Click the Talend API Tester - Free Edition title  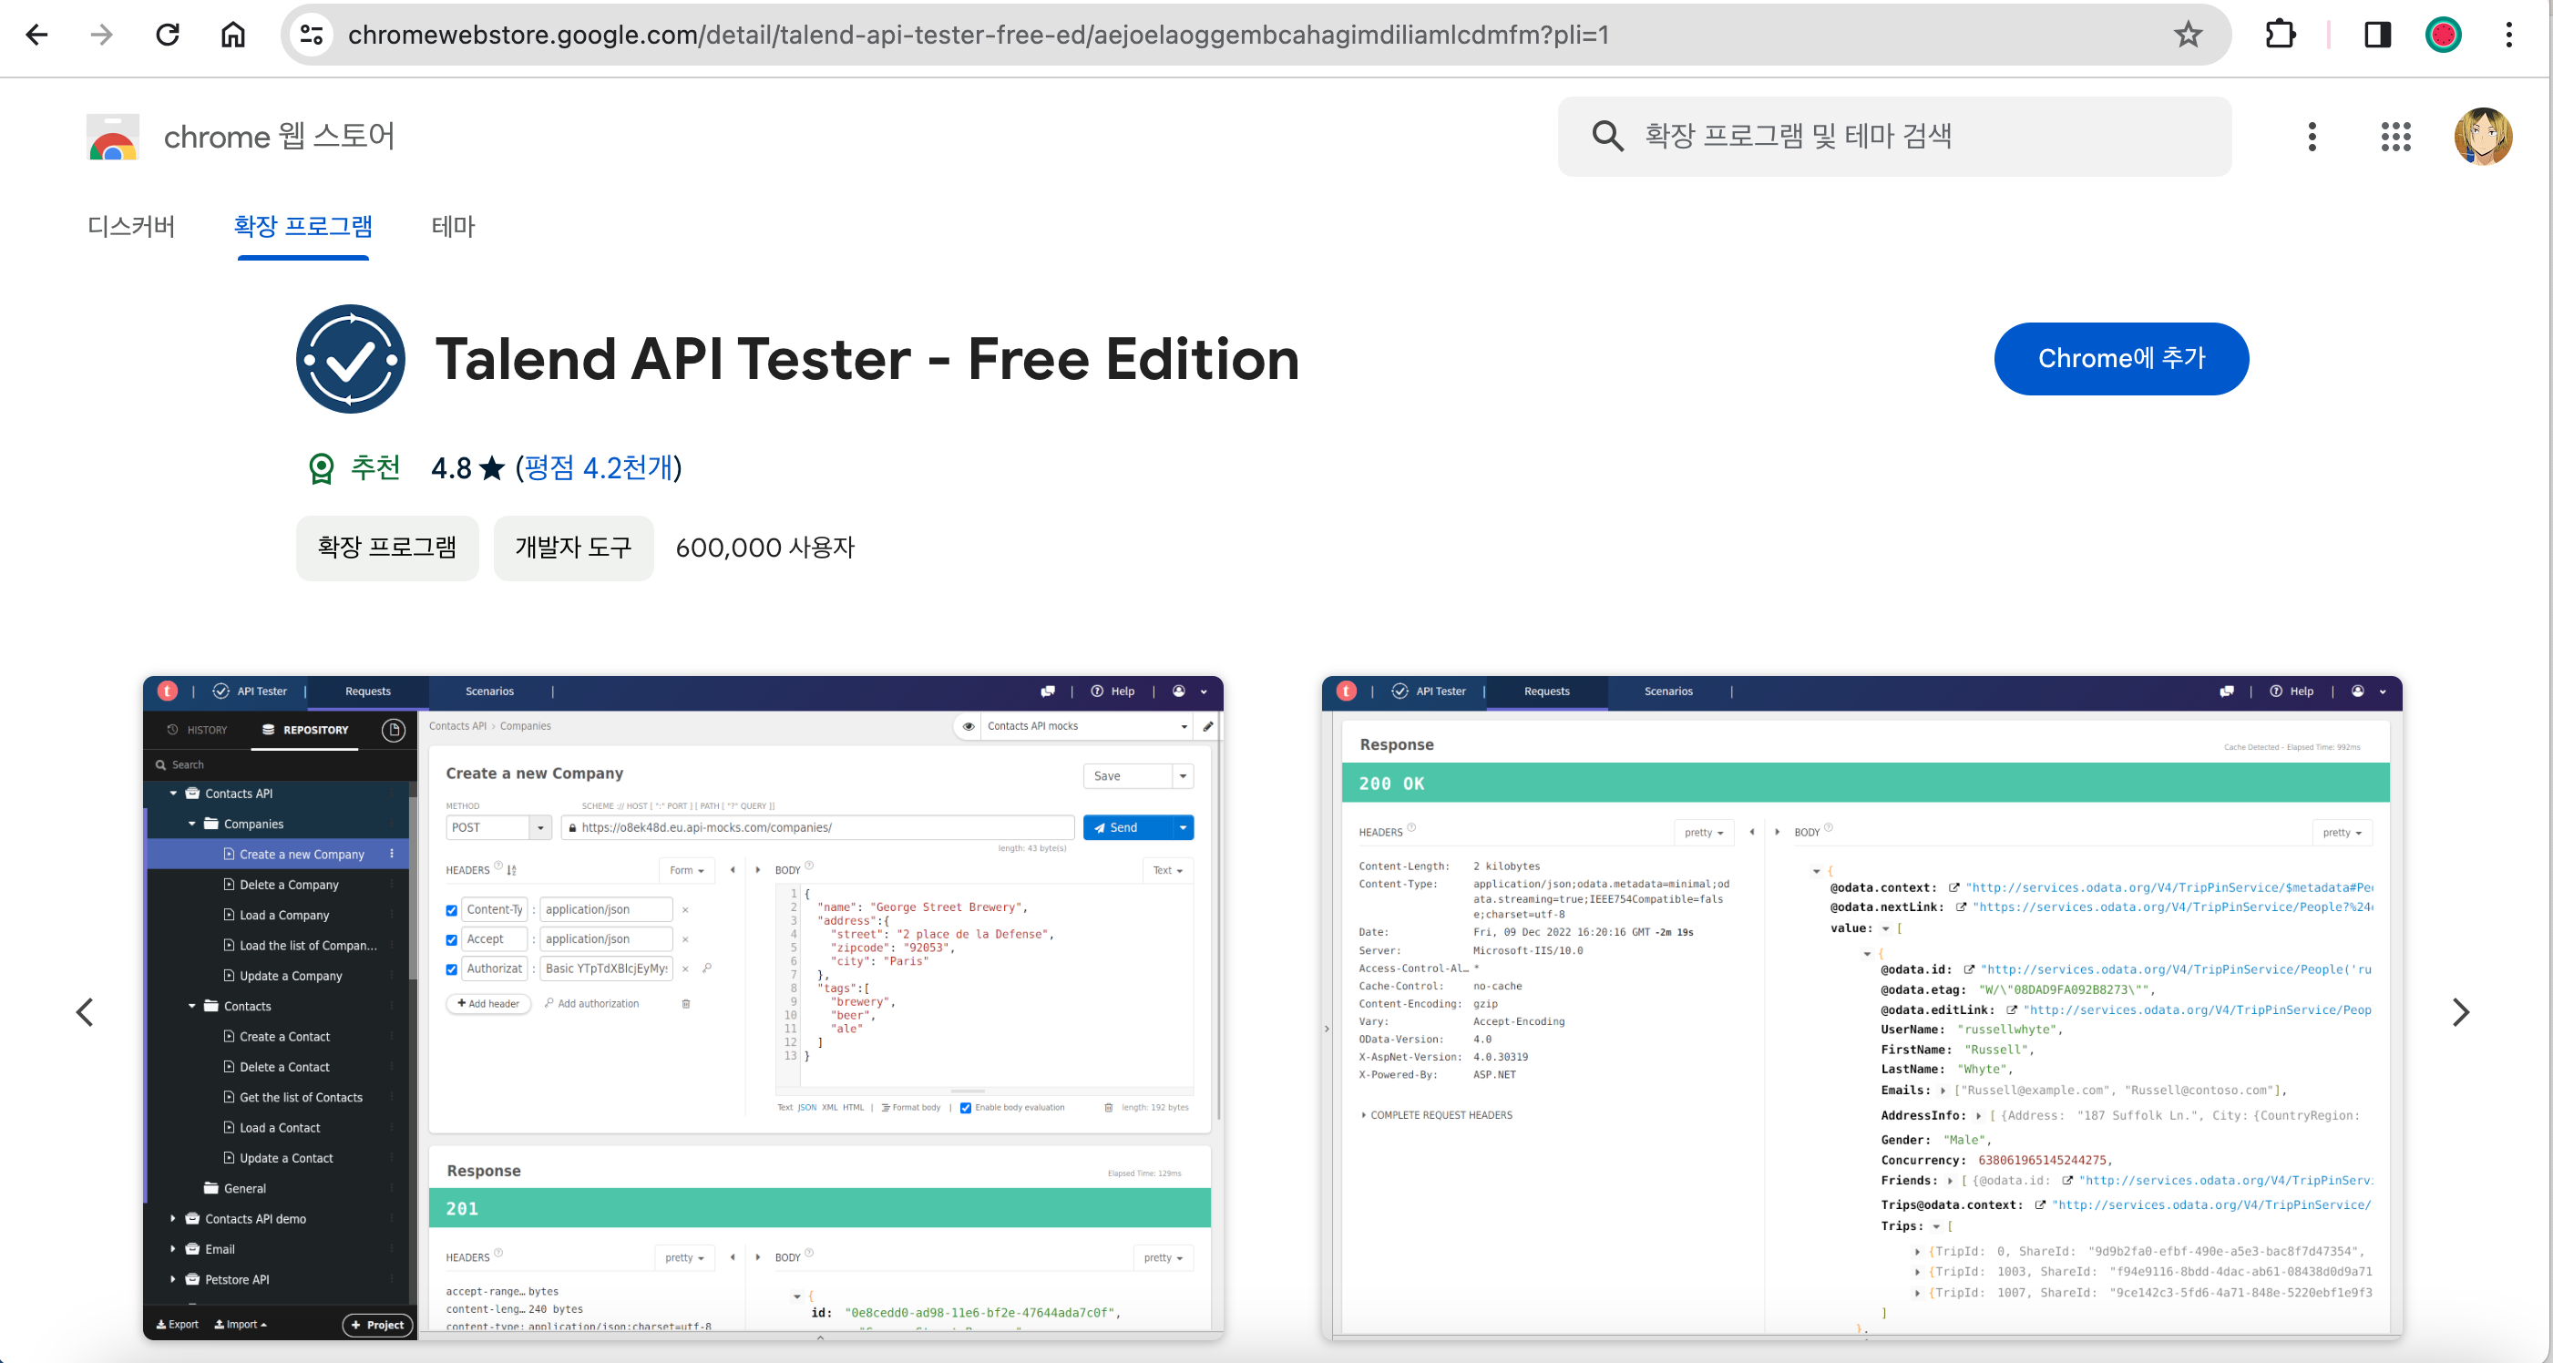pyautogui.click(x=867, y=359)
